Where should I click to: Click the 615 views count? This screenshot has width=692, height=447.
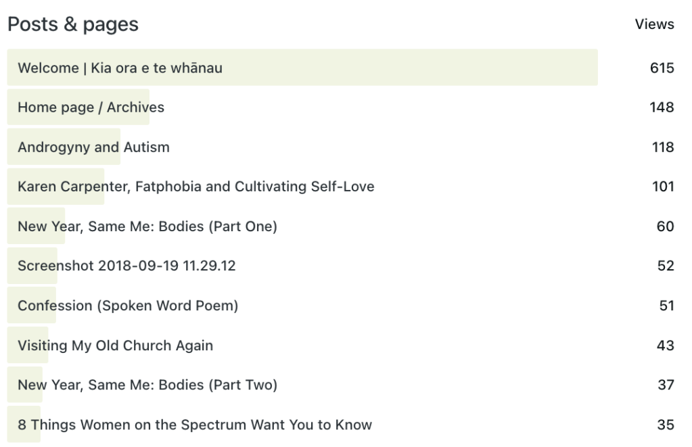(662, 68)
